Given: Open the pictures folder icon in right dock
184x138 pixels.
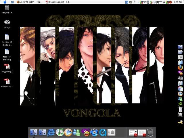Looking at the screenshot, I should [x=180, y=83].
